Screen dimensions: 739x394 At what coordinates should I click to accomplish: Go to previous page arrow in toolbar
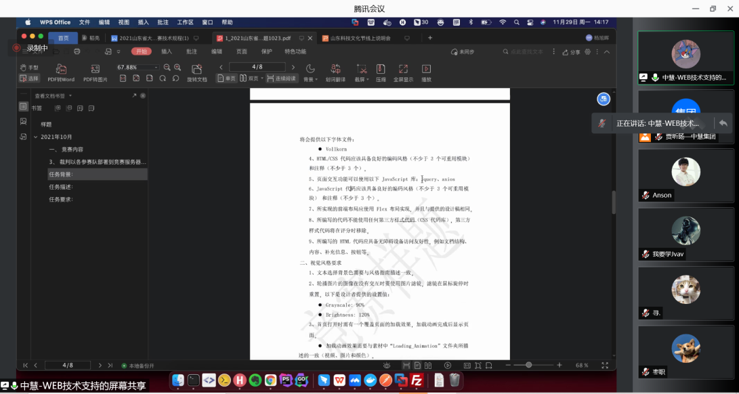[221, 68]
